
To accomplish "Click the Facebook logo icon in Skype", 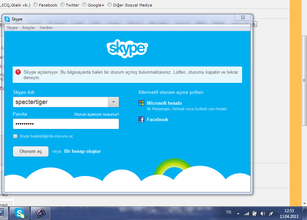I will coord(141,119).
